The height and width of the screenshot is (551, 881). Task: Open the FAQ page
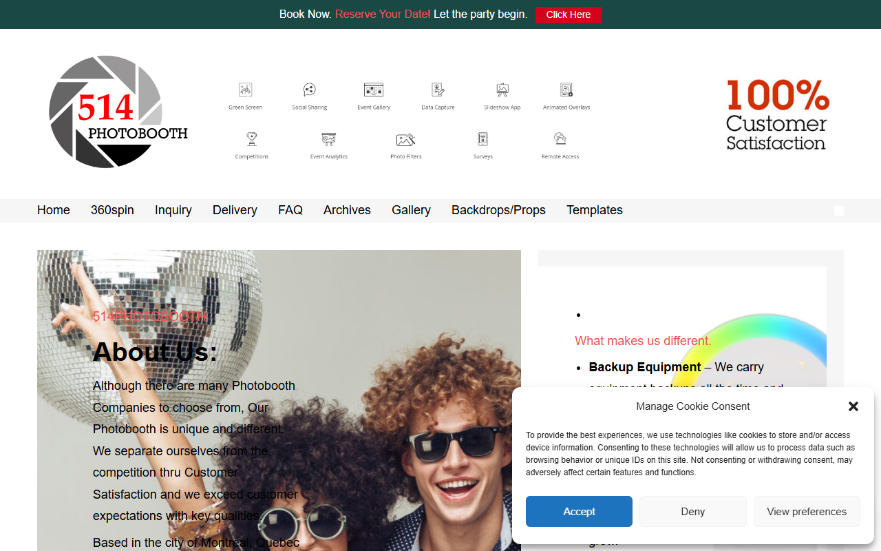(290, 210)
